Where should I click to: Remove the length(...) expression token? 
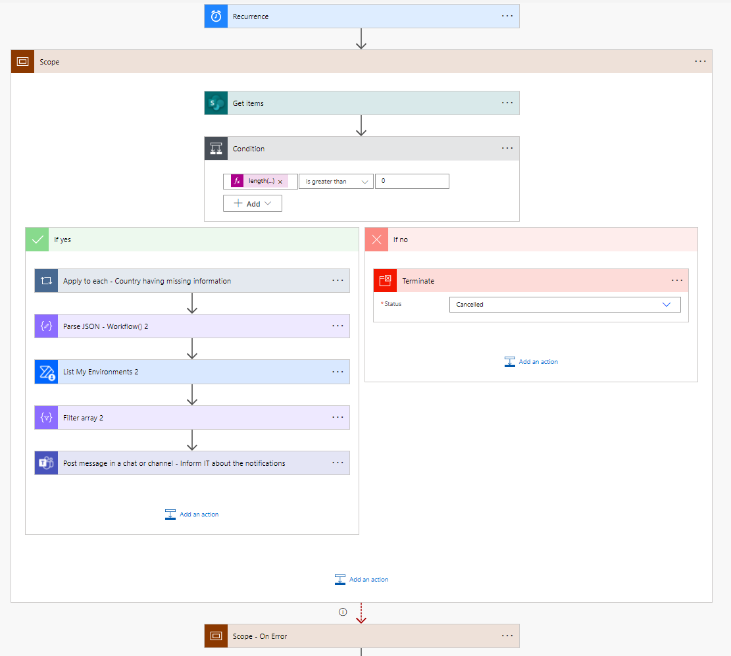point(280,182)
